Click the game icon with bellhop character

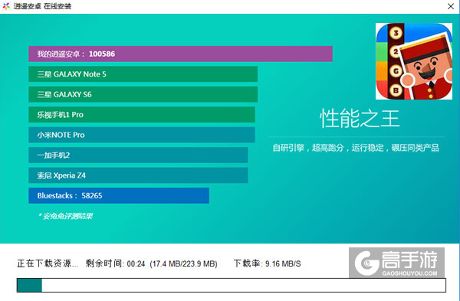coord(414,61)
